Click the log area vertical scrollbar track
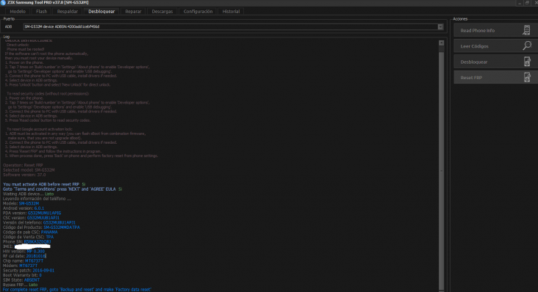 [441, 169]
